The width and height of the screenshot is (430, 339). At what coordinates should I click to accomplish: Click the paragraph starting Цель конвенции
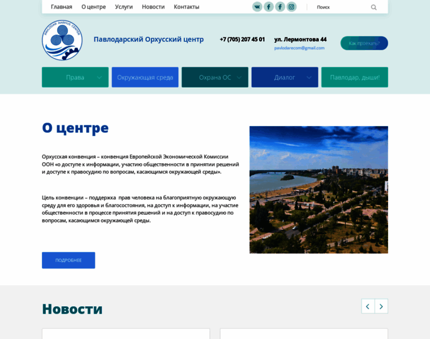click(140, 209)
